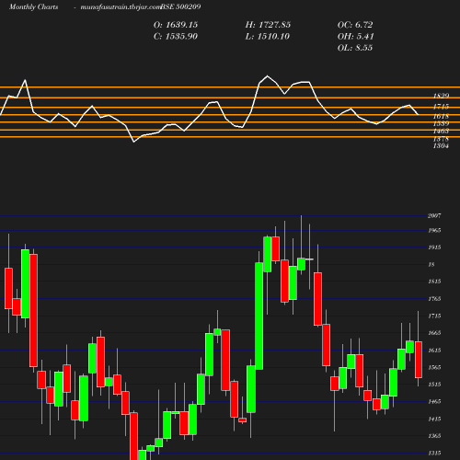Viewport: 460px width, 460px height.
Task: Click the 1615 price label on candlestick axis
Action: 434,351
